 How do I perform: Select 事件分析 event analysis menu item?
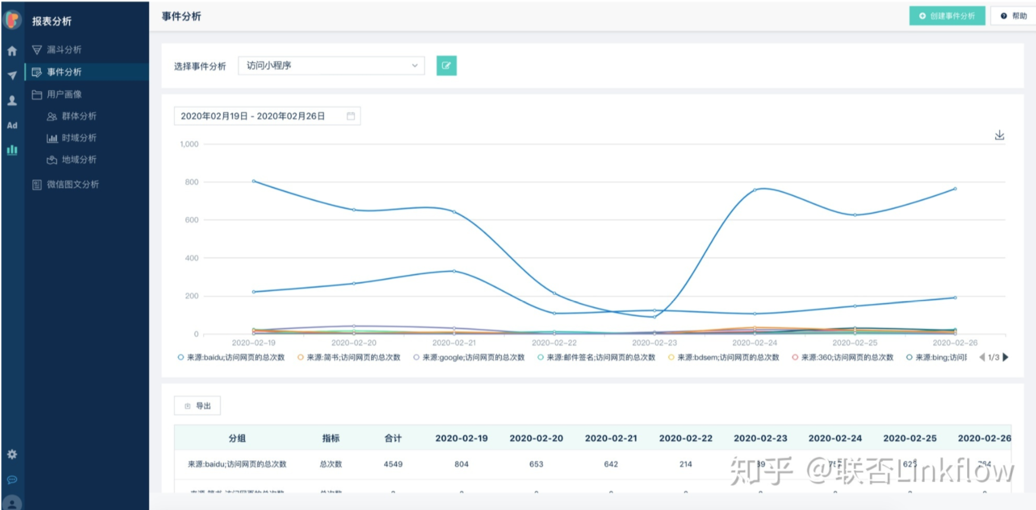click(x=87, y=72)
